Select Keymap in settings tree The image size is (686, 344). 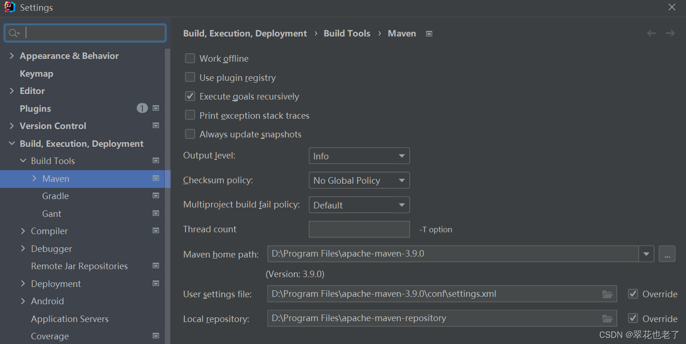coord(36,73)
